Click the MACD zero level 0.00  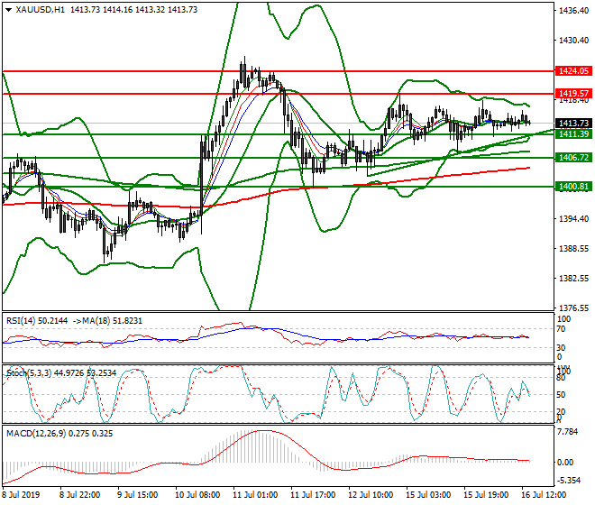point(565,462)
